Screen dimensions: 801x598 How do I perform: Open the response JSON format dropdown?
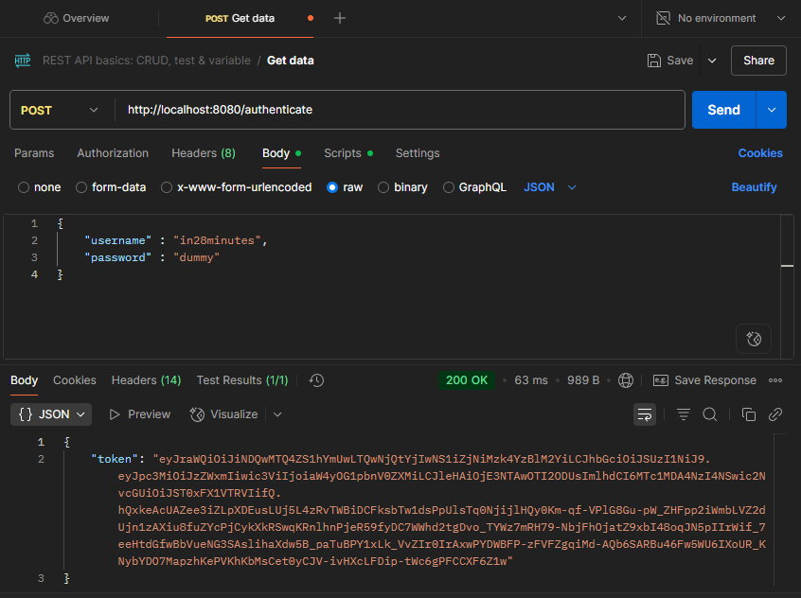pyautogui.click(x=51, y=414)
